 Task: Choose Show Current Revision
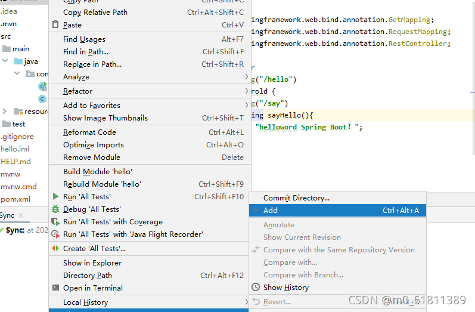pos(337,237)
